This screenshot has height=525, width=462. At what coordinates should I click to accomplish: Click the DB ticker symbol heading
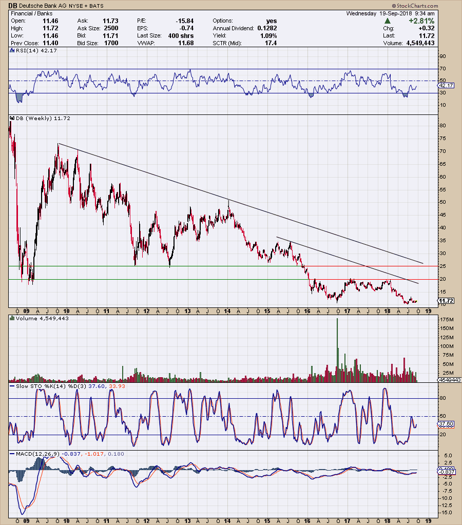point(13,6)
